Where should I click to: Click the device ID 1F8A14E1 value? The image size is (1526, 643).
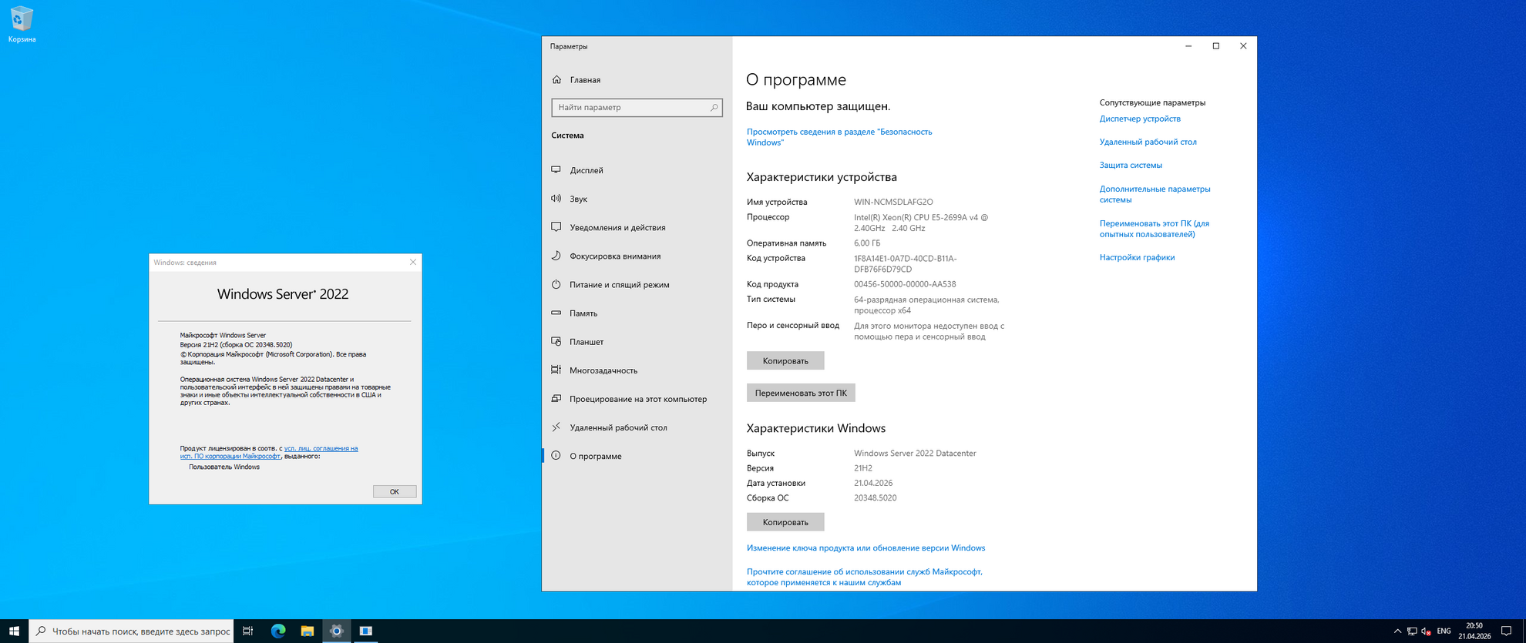click(x=906, y=264)
